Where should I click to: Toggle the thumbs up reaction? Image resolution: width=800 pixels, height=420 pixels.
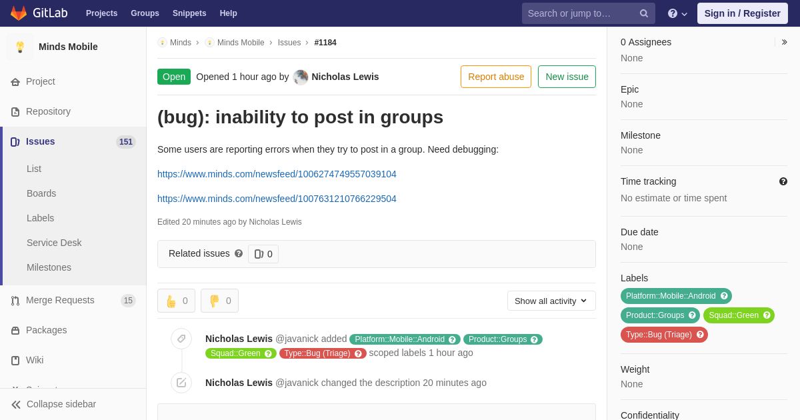tap(176, 301)
